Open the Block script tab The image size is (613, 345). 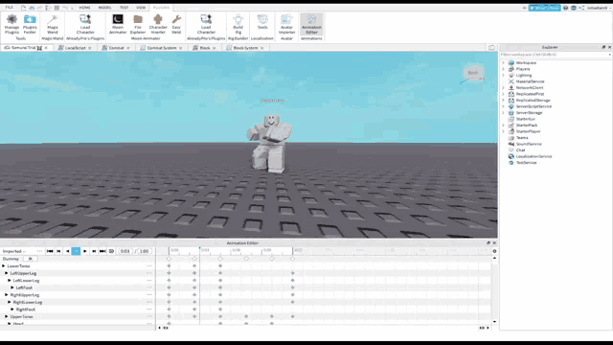[x=204, y=48]
